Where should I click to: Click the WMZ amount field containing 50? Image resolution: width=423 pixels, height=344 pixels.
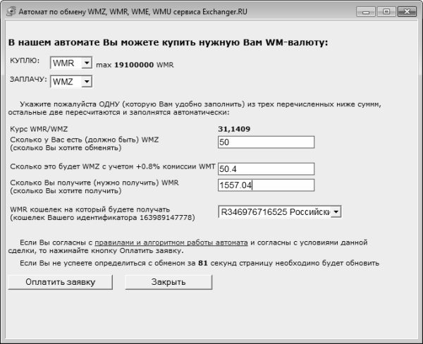pyautogui.click(x=266, y=142)
